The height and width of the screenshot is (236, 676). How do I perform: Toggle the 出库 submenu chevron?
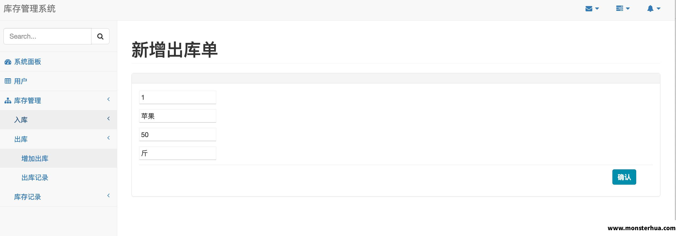tap(108, 138)
